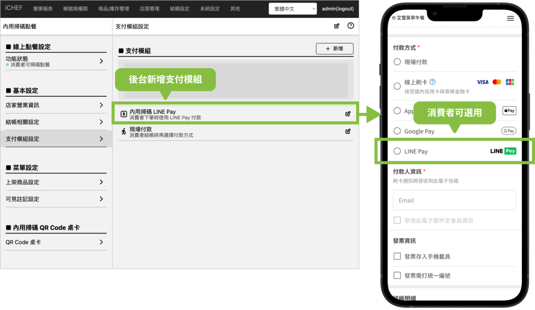Open the phone hamburger menu
Image resolution: width=535 pixels, height=310 pixels.
click(x=510, y=18)
